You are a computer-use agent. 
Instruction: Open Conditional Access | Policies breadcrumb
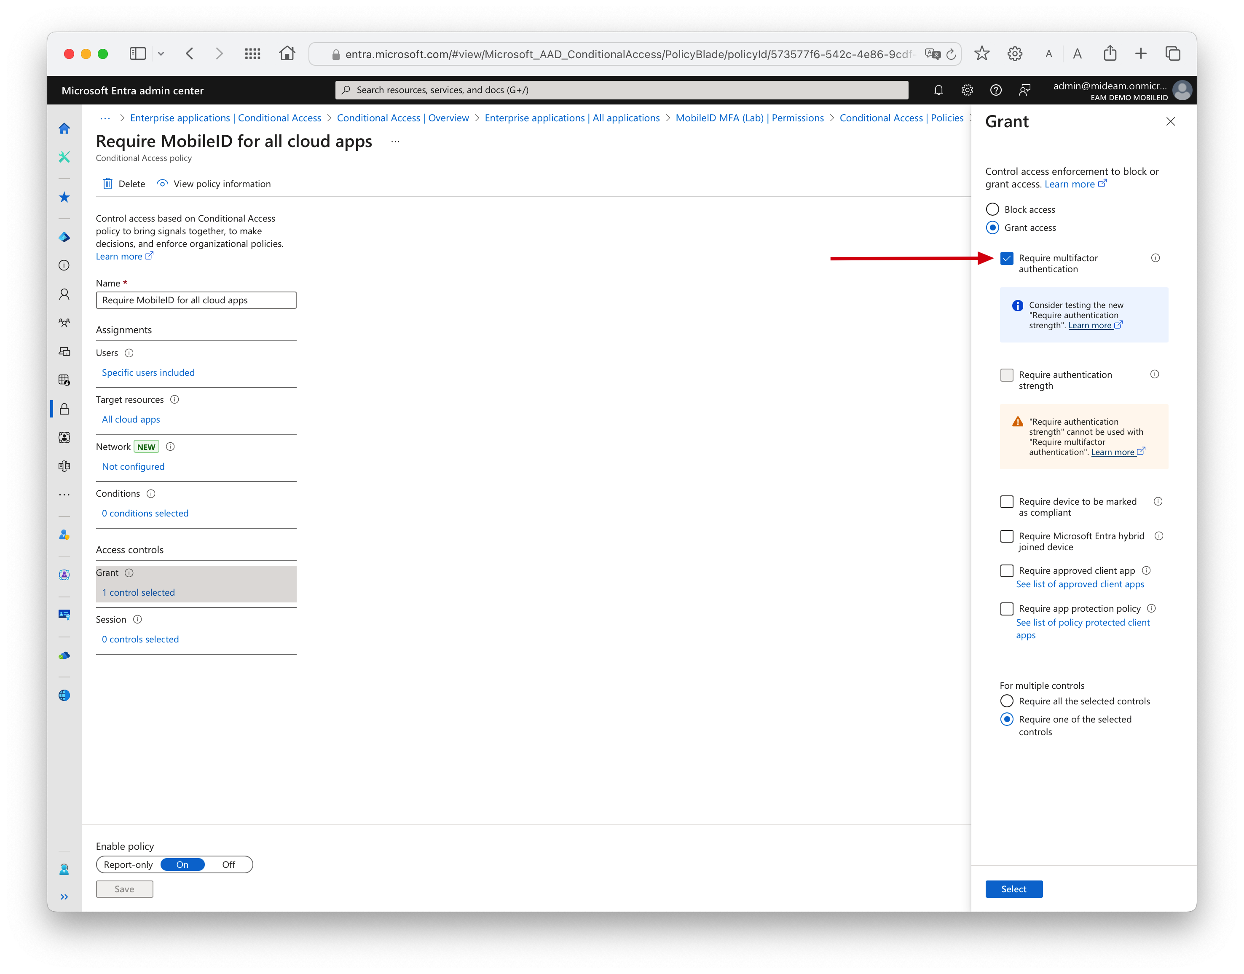(901, 118)
